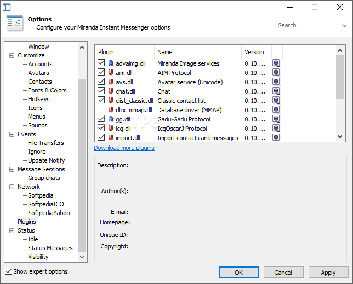Click the plugin list scroll up arrow
353x284 pixels.
(340, 50)
